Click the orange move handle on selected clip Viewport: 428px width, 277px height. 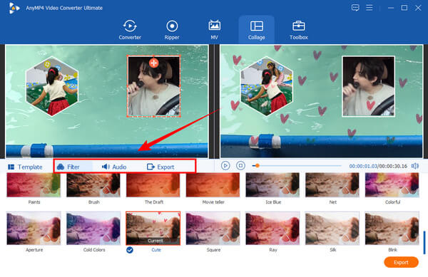(x=153, y=63)
